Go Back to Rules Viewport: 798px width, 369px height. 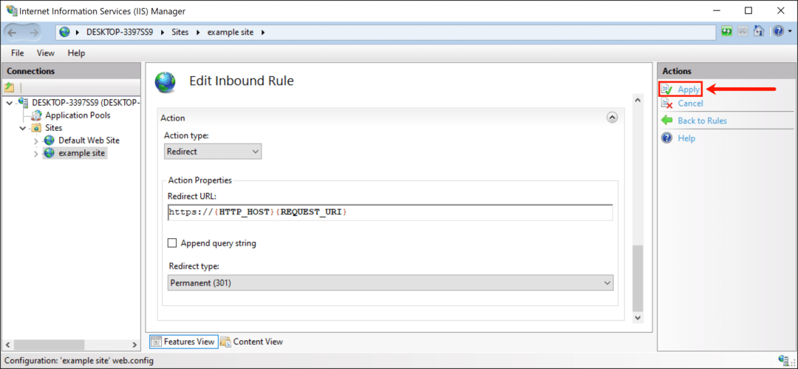(702, 121)
